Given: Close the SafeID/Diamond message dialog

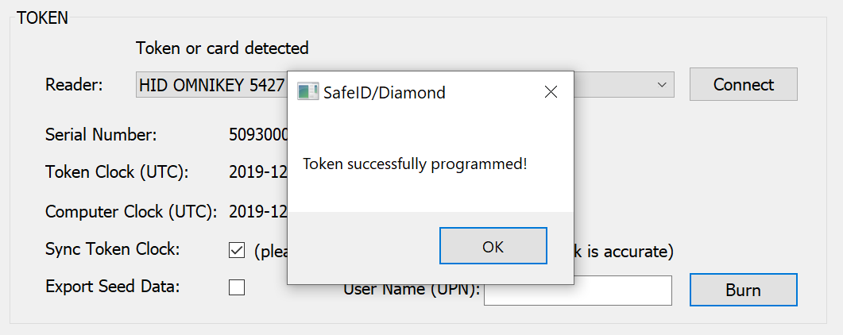Looking at the screenshot, I should click(551, 92).
